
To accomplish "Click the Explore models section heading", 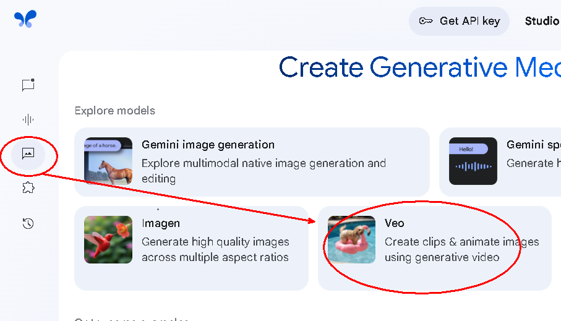I will 114,111.
